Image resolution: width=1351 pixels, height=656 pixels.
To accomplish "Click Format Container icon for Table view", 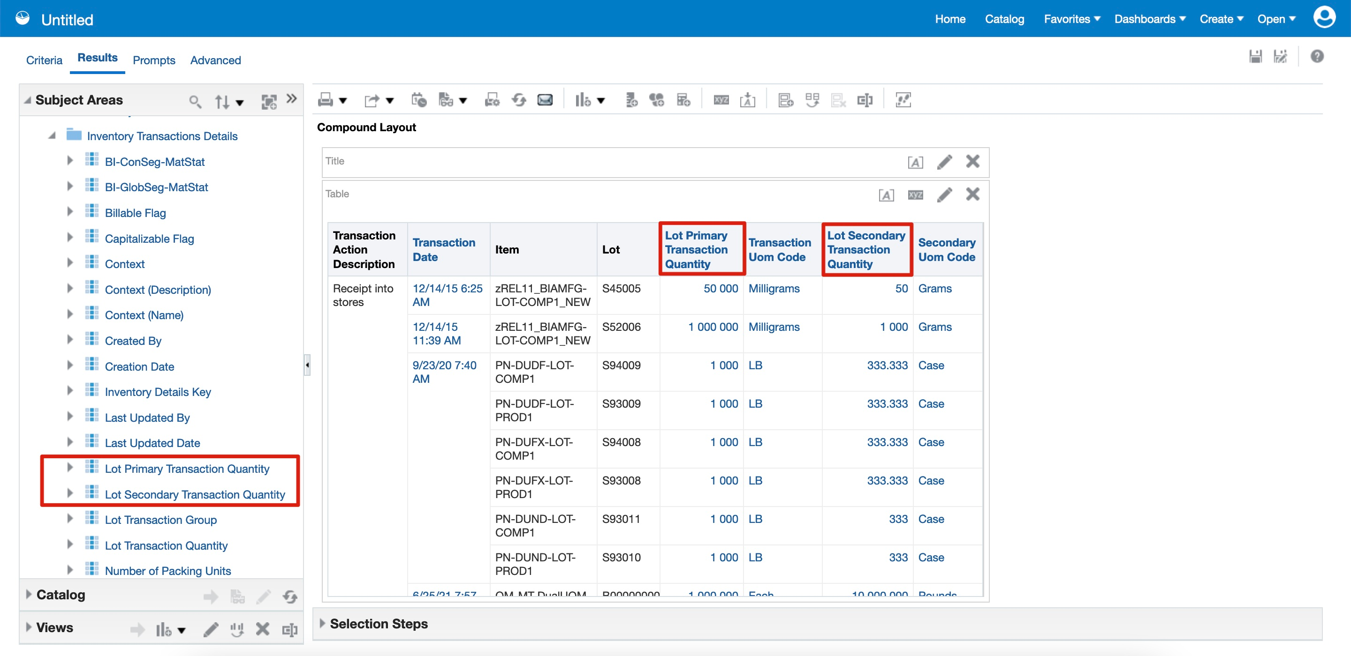I will click(x=886, y=195).
